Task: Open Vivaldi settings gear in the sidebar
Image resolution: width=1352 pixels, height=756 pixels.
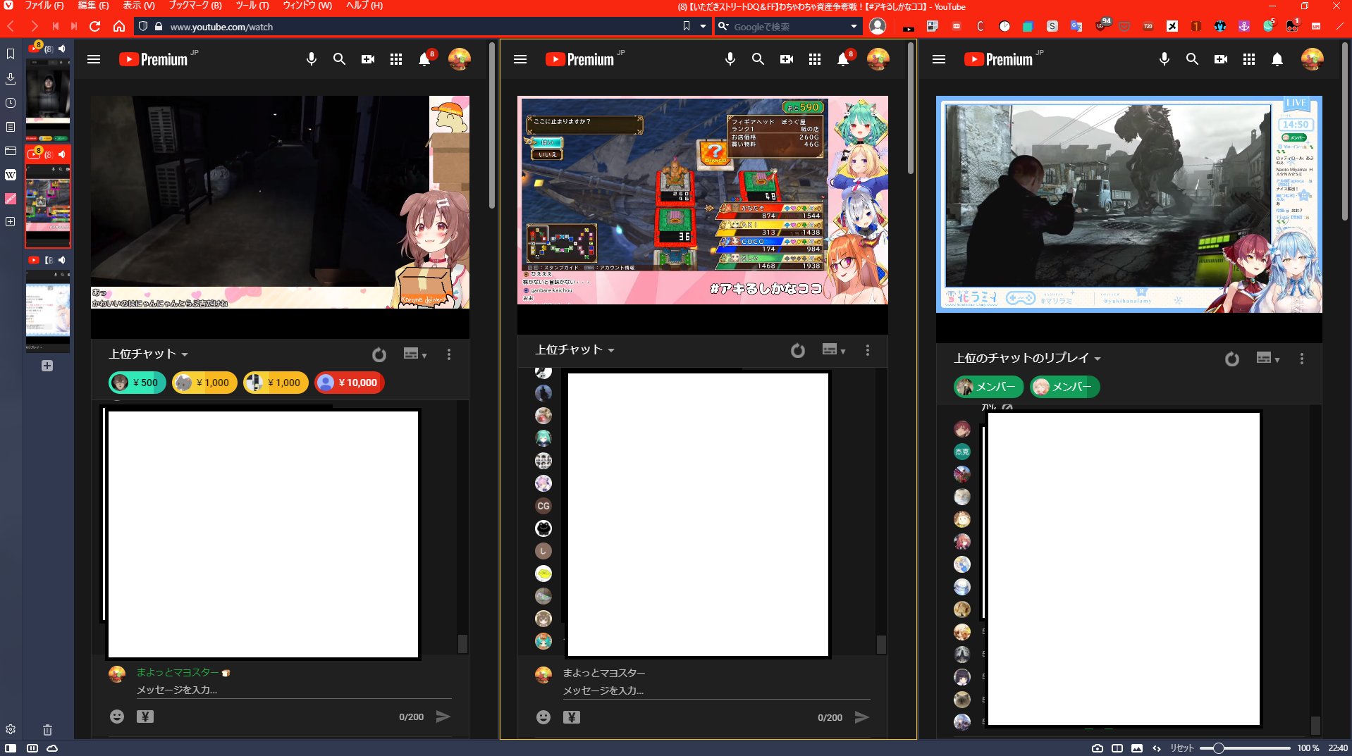Action: point(11,729)
